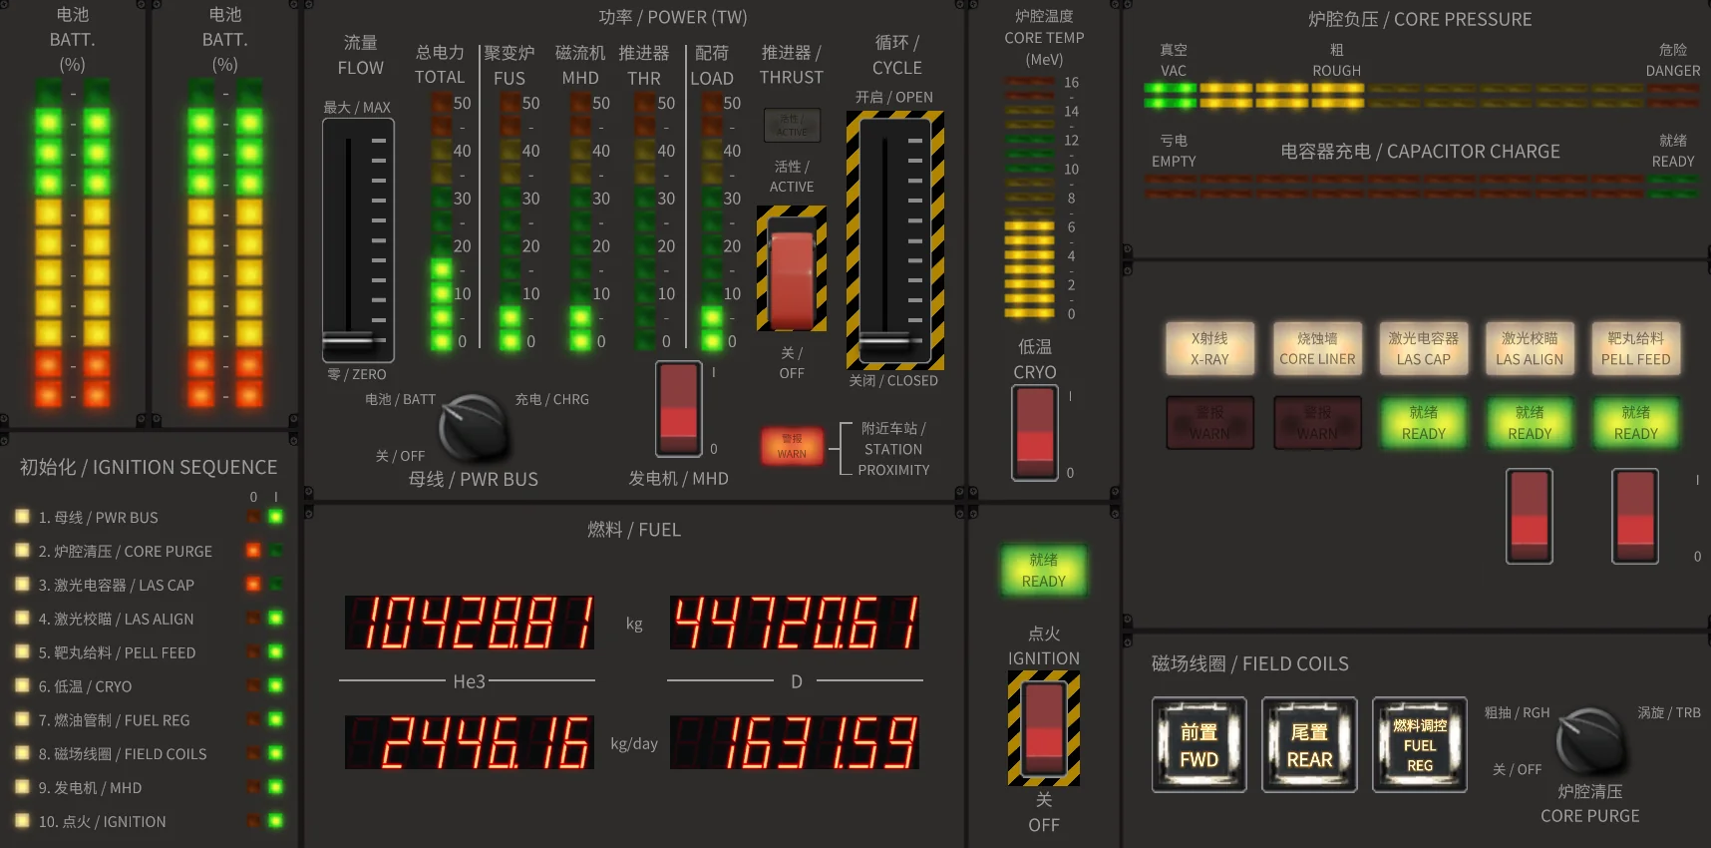The image size is (1711, 848).
Task: Click the MHD power LED bar gauge
Action: 580,221
